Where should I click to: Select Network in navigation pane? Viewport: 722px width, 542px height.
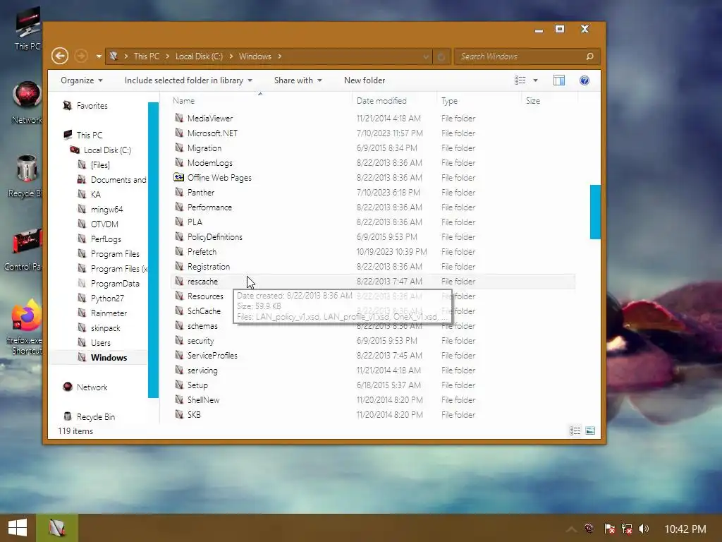(x=92, y=387)
